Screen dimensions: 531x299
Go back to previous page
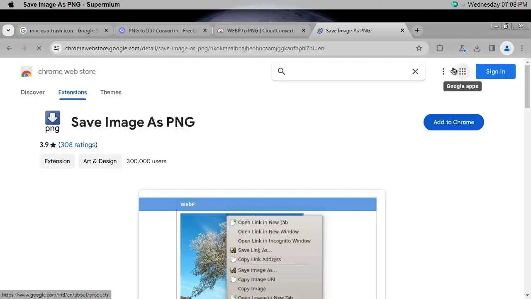[9, 48]
